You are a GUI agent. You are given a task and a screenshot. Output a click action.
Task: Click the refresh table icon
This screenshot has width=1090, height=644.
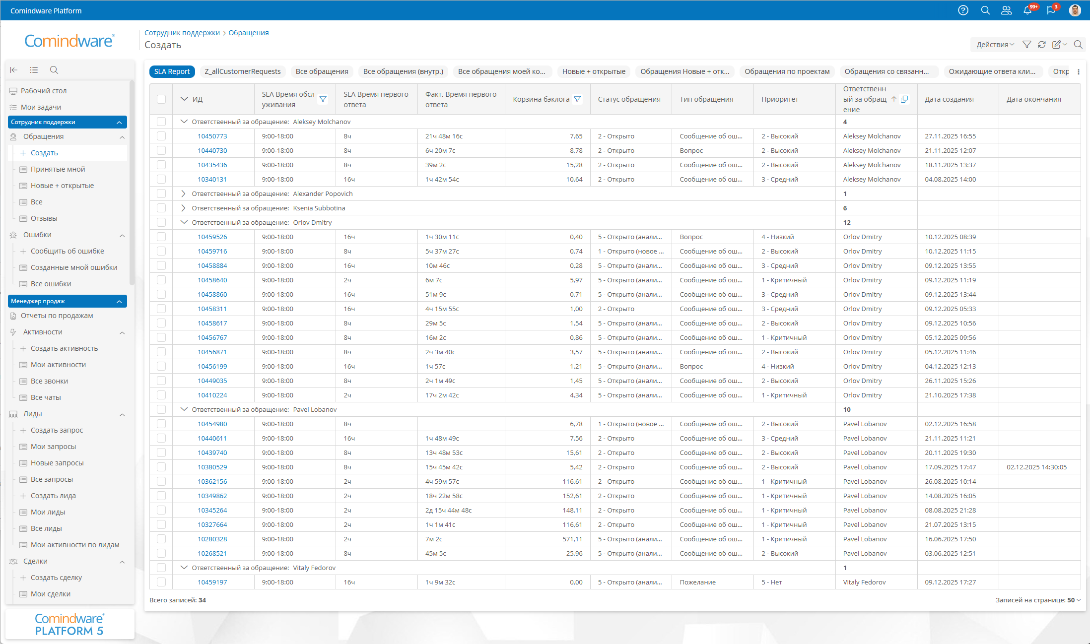[1042, 45]
